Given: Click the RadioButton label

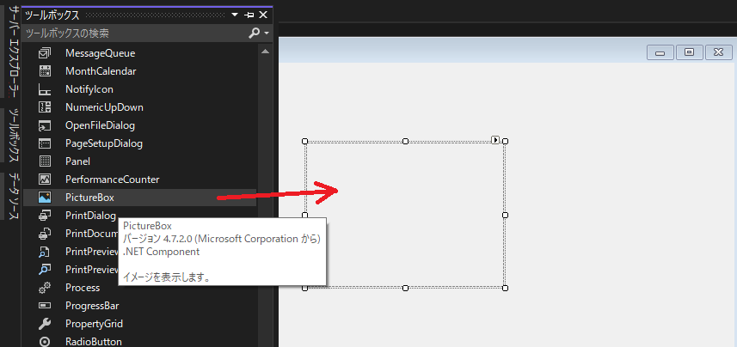Looking at the screenshot, I should pos(94,342).
